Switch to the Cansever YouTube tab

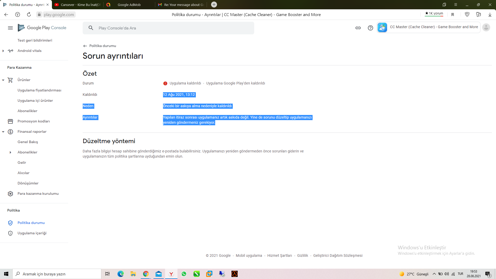pyautogui.click(x=78, y=5)
